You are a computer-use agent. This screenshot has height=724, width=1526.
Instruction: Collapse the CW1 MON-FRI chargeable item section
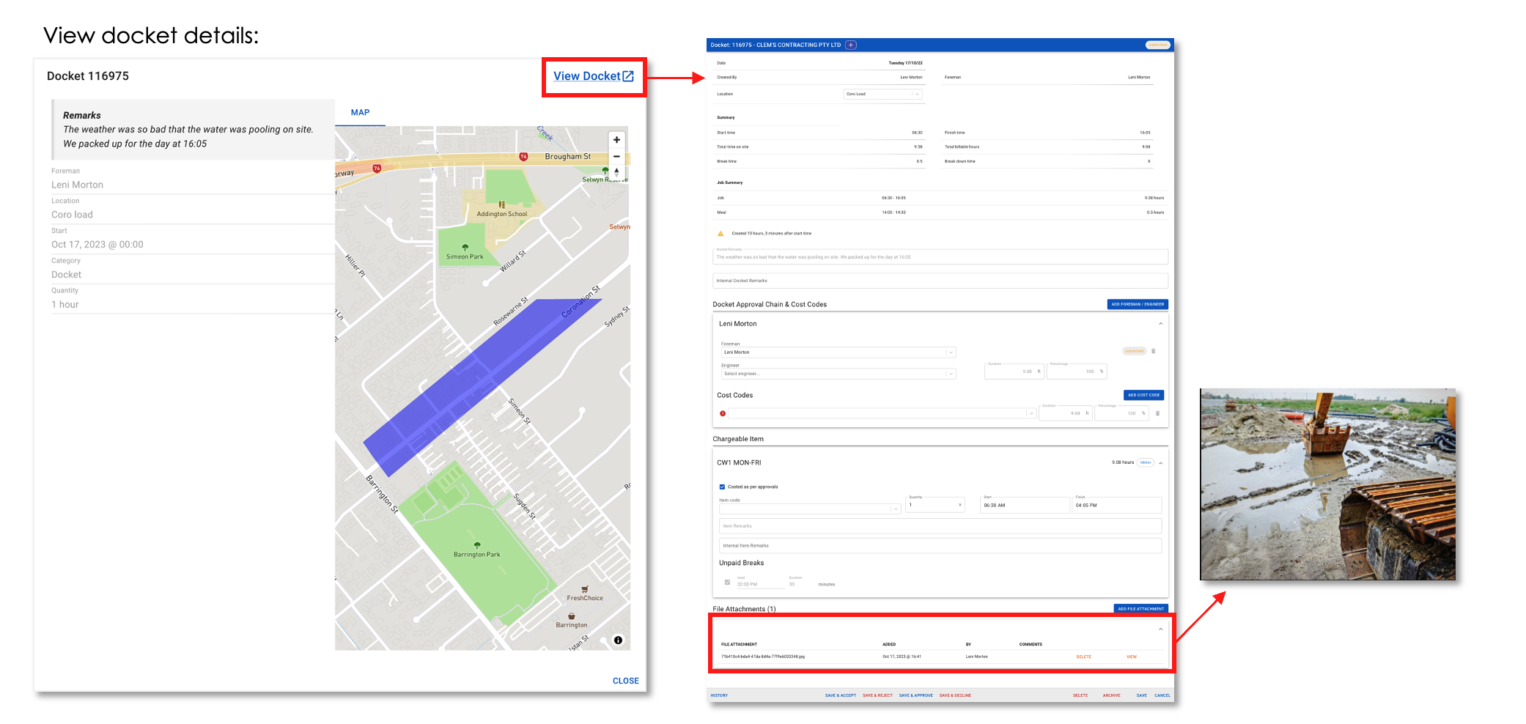click(1160, 462)
